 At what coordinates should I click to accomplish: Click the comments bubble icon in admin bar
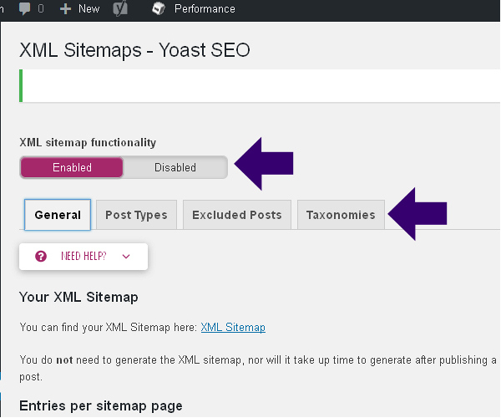point(26,9)
